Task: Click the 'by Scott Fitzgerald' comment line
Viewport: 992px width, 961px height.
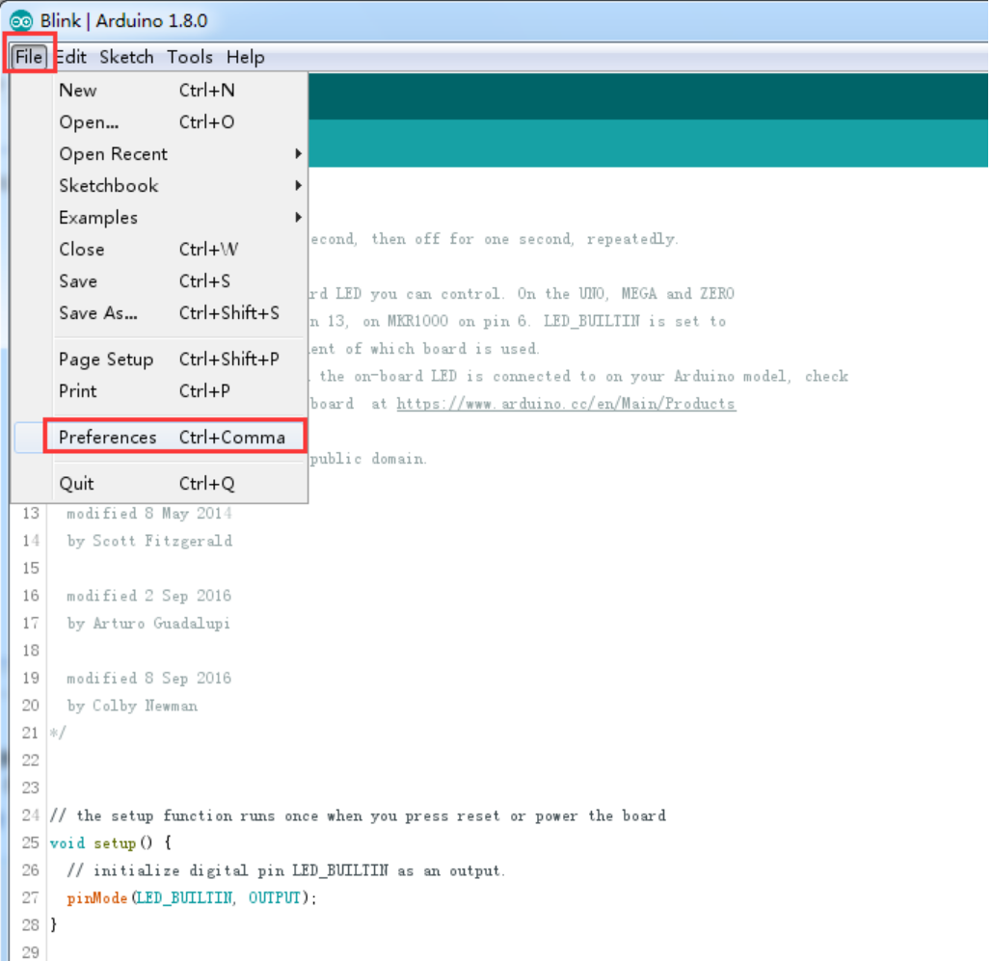Action: click(x=149, y=541)
